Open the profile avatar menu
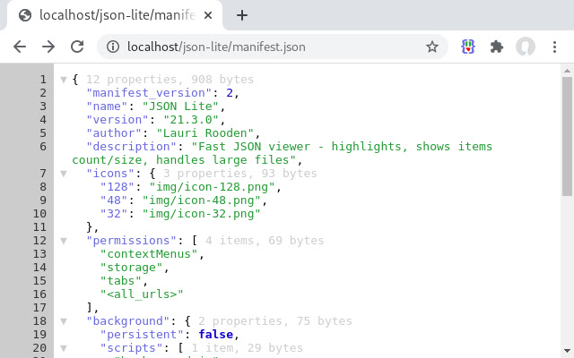574x358 pixels. [x=526, y=47]
